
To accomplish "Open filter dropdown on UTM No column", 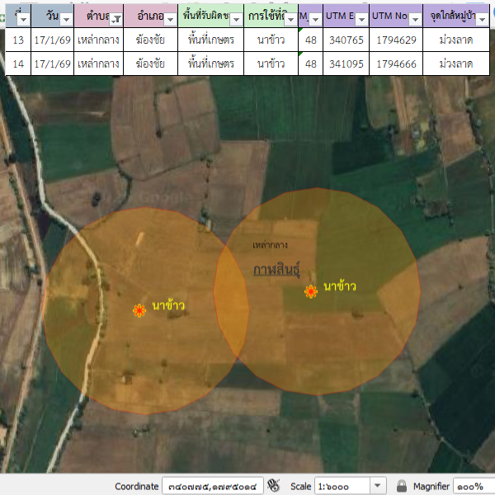I will [x=414, y=19].
